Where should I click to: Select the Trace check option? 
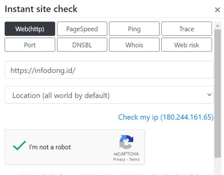point(187,29)
